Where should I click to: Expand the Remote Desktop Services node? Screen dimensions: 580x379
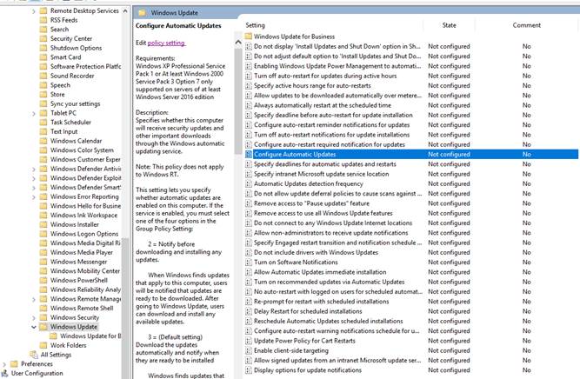(x=34, y=10)
